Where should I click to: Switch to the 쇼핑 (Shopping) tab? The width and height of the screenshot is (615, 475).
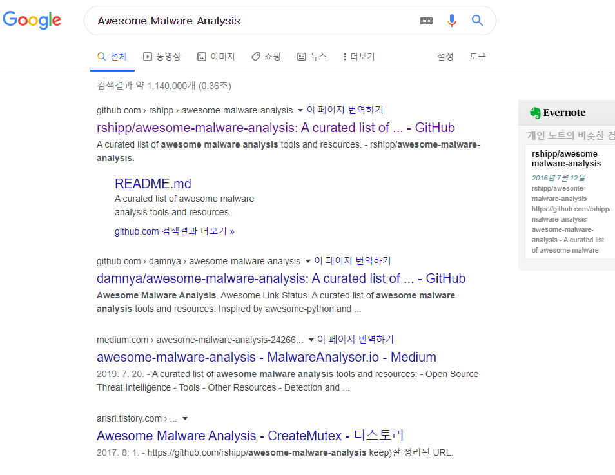(x=266, y=57)
